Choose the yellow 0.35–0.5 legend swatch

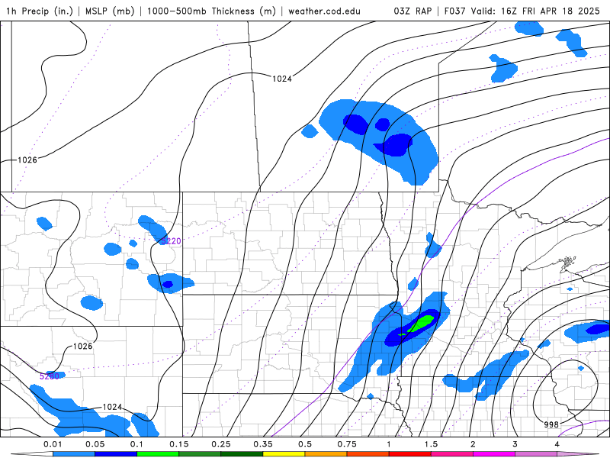click(284, 454)
